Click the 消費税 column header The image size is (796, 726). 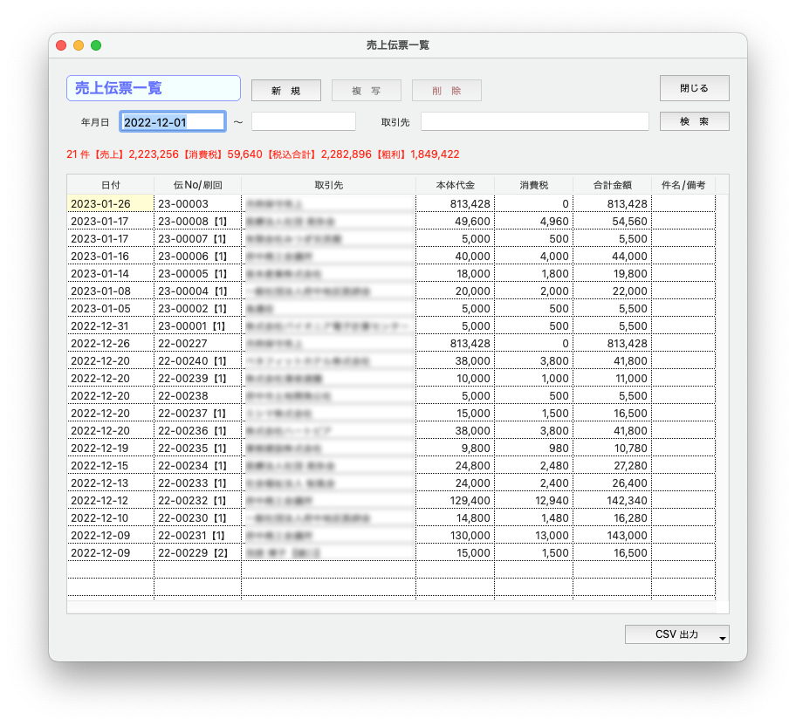(533, 185)
